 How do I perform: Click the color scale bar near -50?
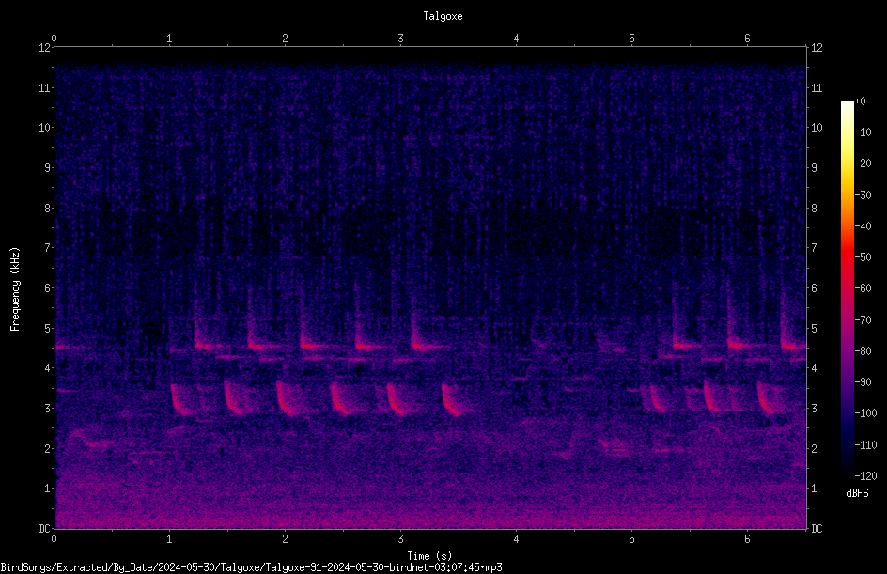(x=847, y=257)
